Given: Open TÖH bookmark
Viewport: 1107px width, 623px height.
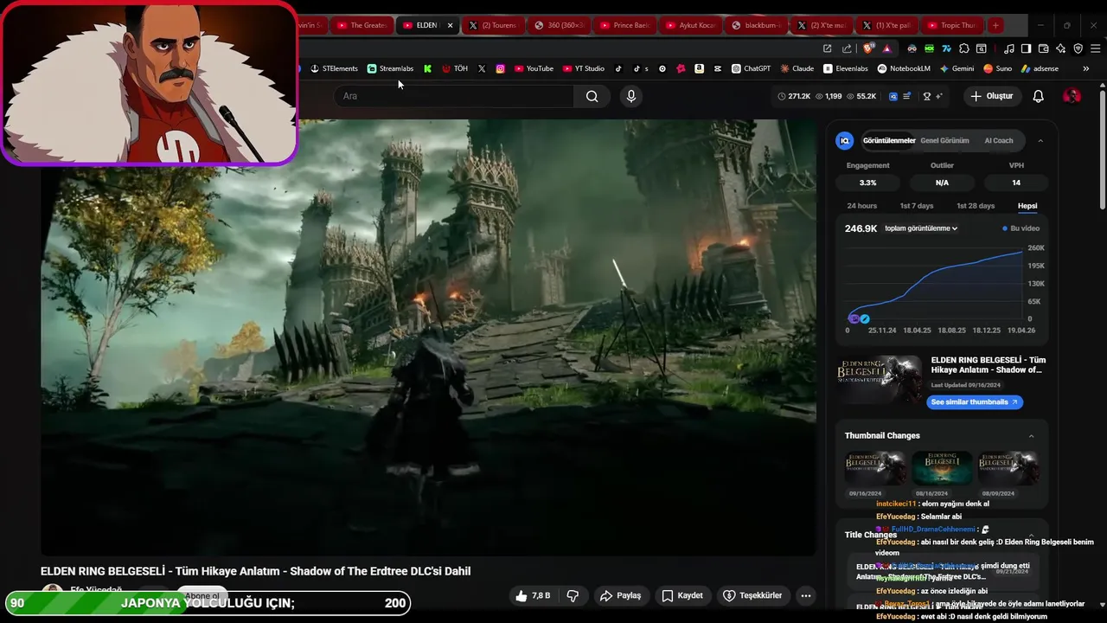Looking at the screenshot, I should point(455,68).
